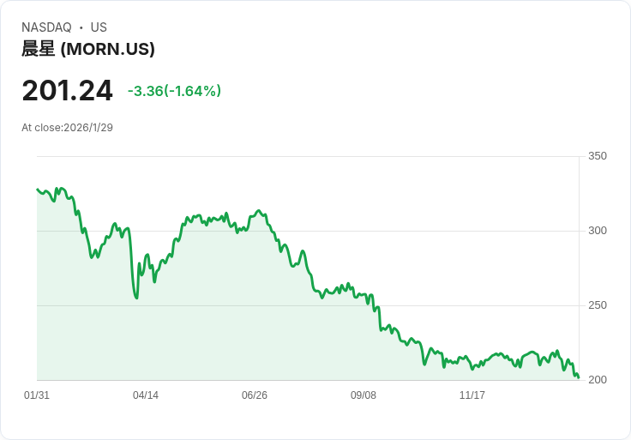Viewport: 631px width, 440px height.
Task: Click the 06/26 date axis label
Action: click(255, 395)
